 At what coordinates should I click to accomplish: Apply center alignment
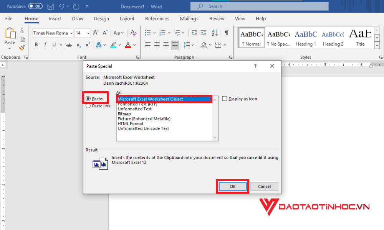(157, 45)
